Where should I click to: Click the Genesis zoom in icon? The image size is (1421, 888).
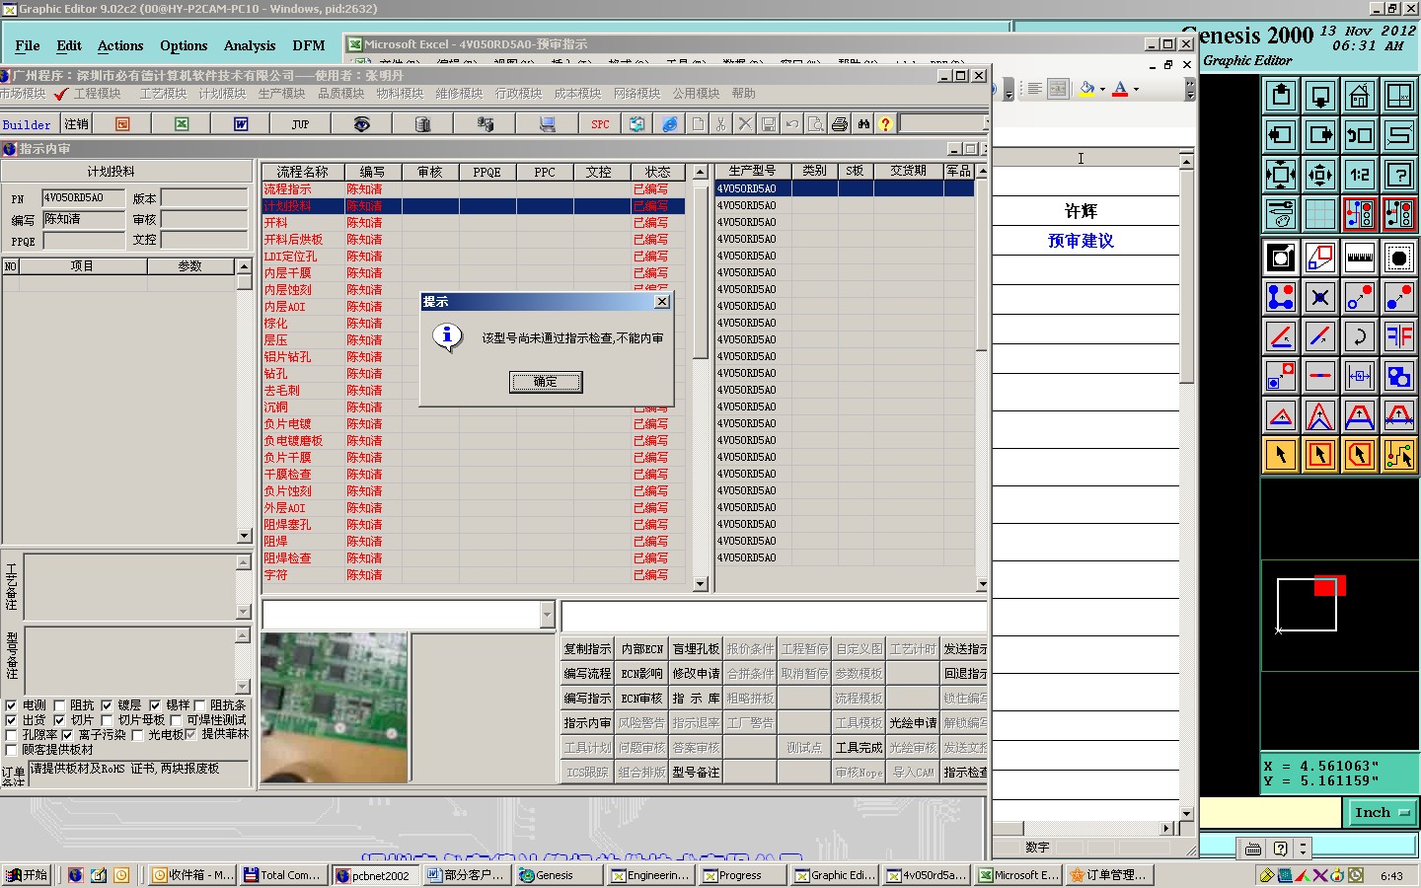[x=1281, y=175]
